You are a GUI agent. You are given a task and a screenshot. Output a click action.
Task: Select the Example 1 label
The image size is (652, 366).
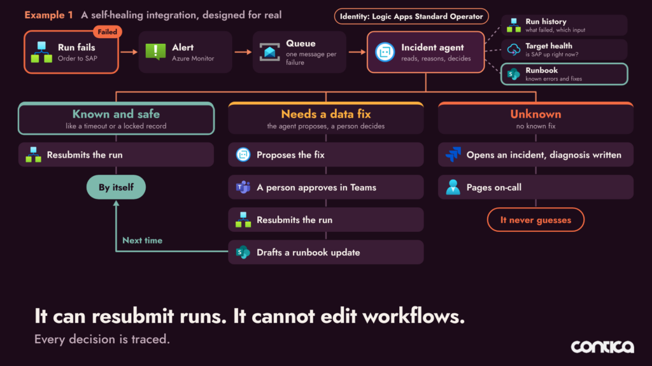[x=48, y=15]
